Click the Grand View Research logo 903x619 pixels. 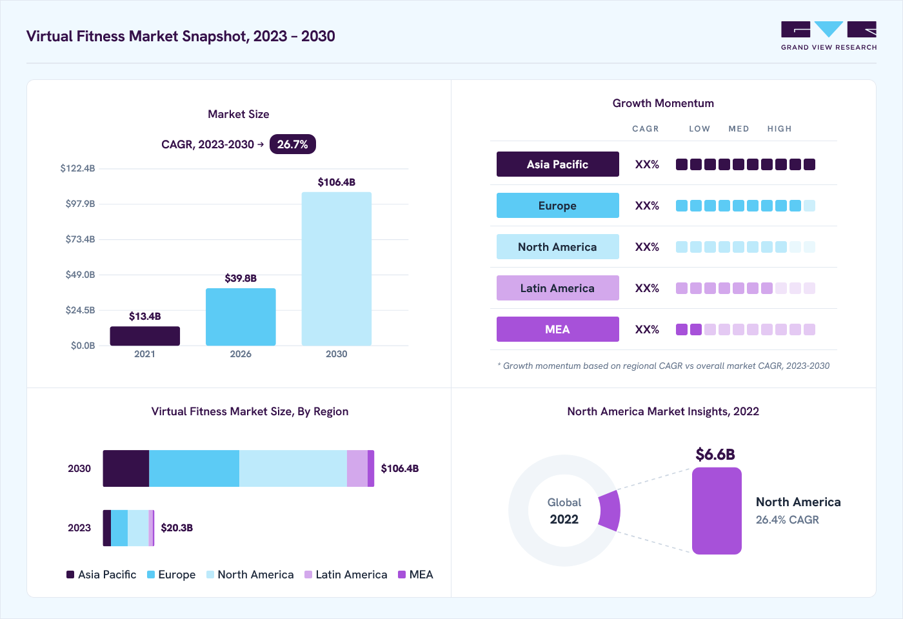829,36
